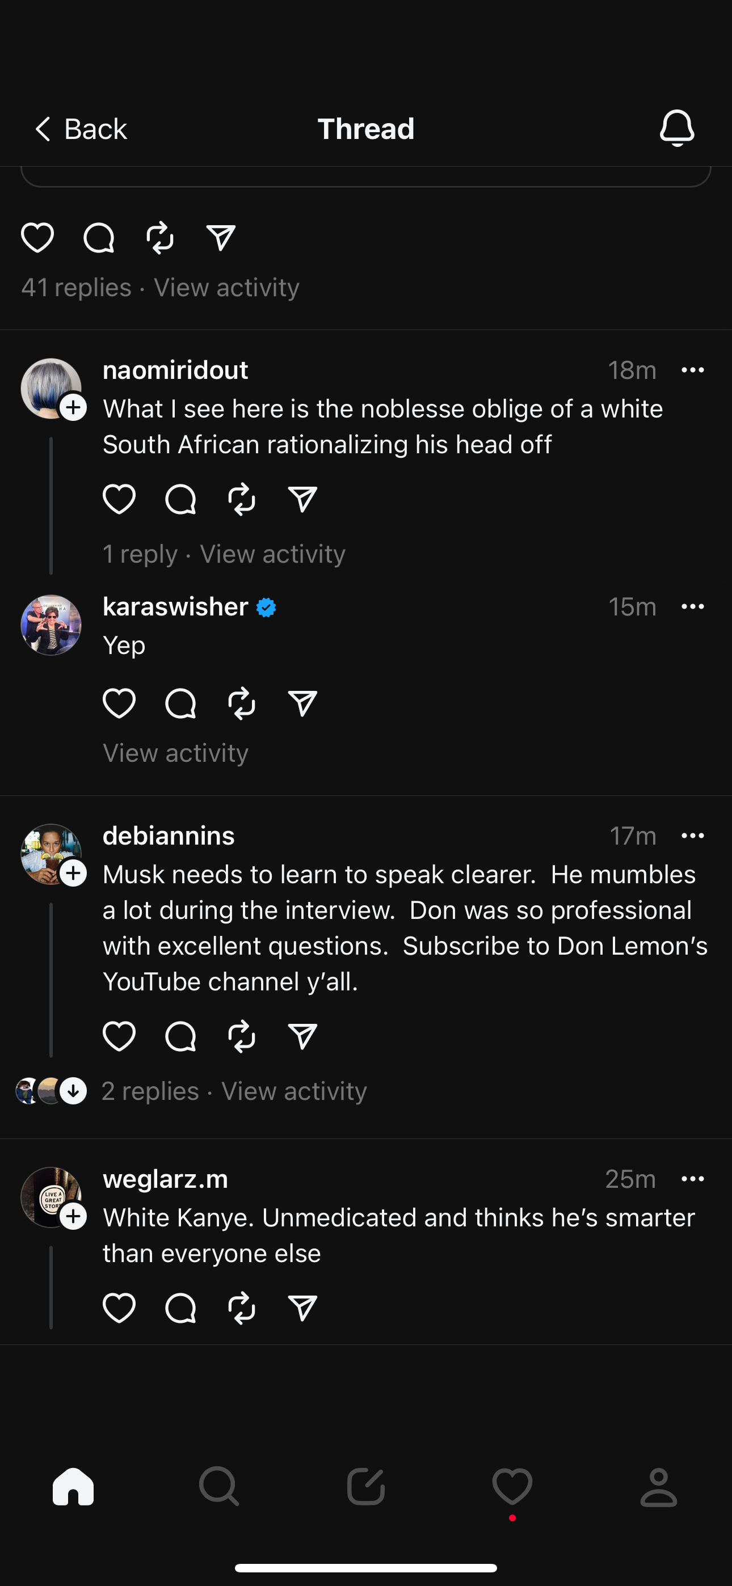This screenshot has height=1586, width=732.
Task: Repost karaswisher's 'Yep' reply
Action: point(242,703)
